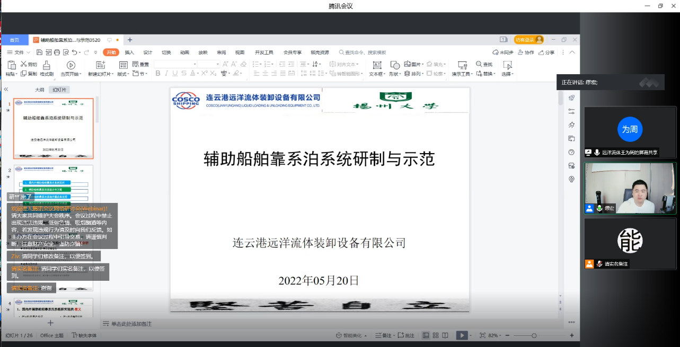Start slideshow from status bar play button
This screenshot has height=347, width=680.
[462, 335]
